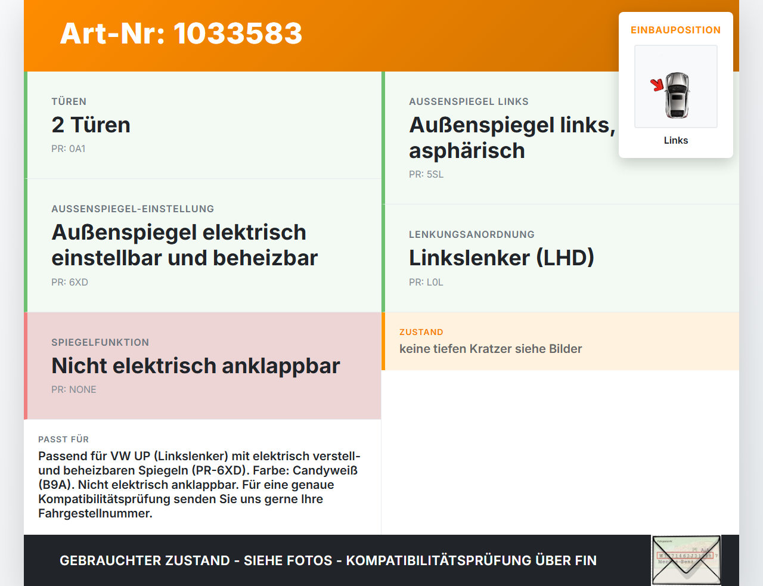Click the SPIEGELFUNKTION label
The width and height of the screenshot is (763, 586).
[100, 342]
